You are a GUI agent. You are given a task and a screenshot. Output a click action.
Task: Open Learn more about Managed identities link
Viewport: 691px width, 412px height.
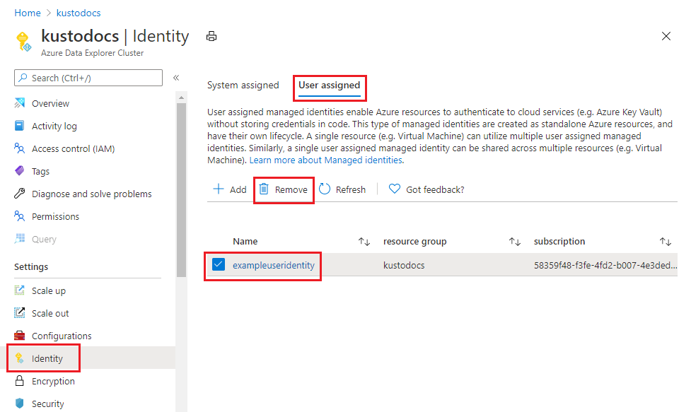(x=325, y=160)
